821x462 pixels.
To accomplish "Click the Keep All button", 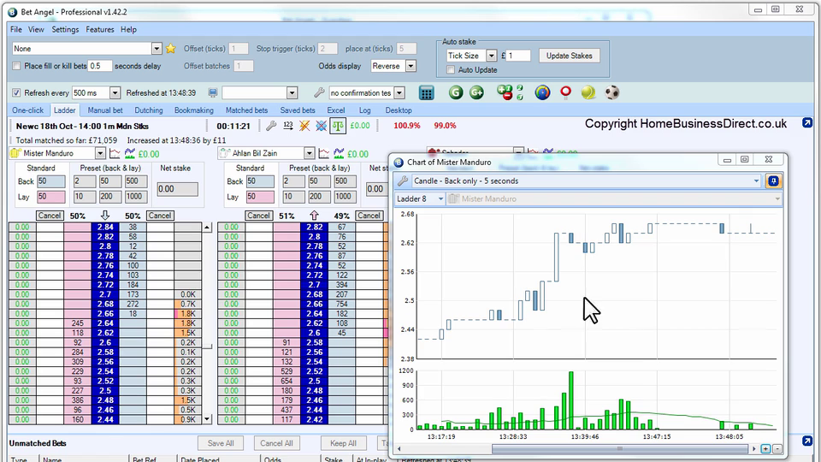I will pos(344,443).
